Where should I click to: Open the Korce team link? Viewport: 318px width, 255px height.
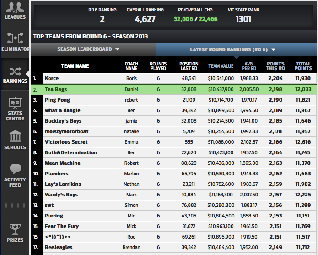[52, 79]
